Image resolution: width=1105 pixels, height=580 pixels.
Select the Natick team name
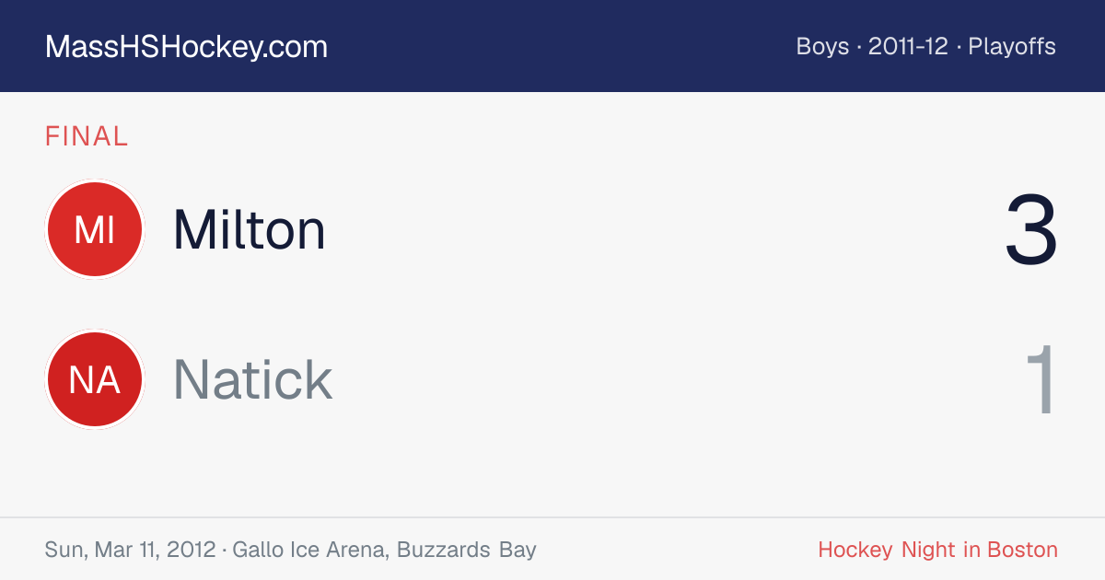coord(253,379)
